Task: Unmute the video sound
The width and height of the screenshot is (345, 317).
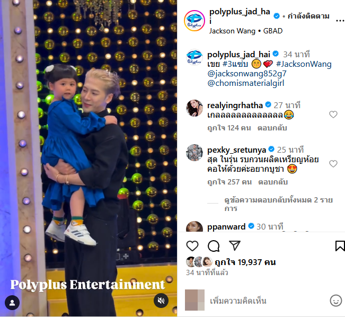Action: click(x=161, y=301)
